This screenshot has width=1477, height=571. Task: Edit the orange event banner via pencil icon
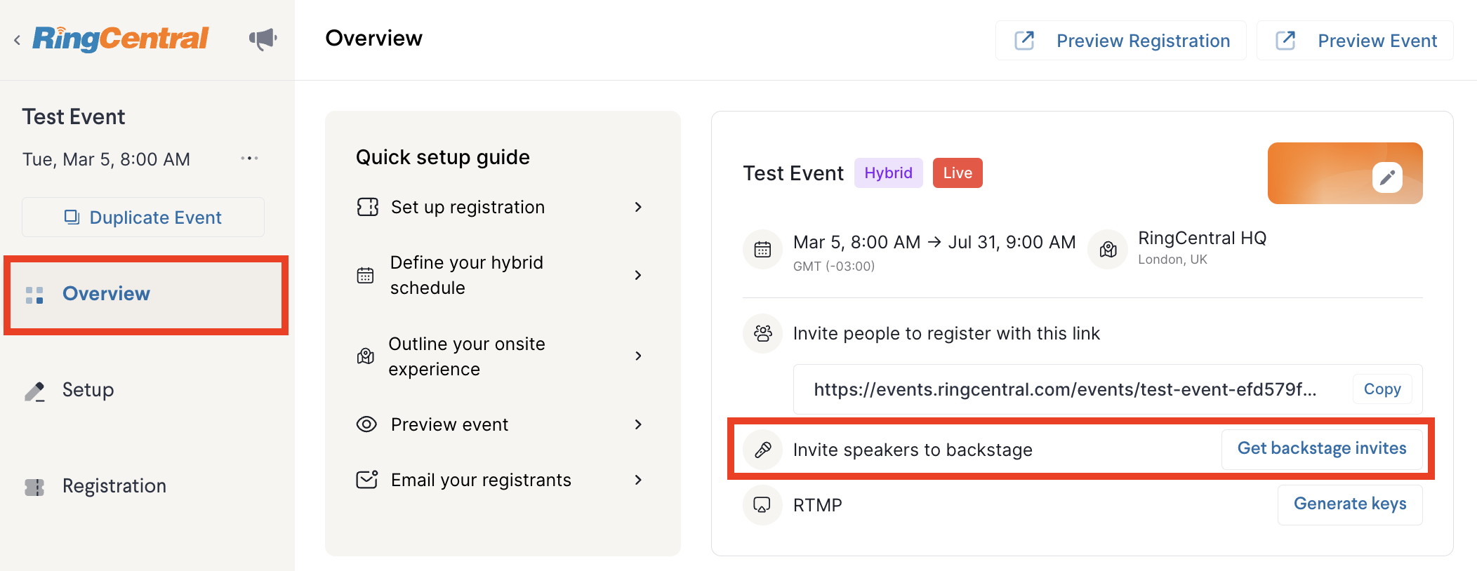pos(1387,177)
